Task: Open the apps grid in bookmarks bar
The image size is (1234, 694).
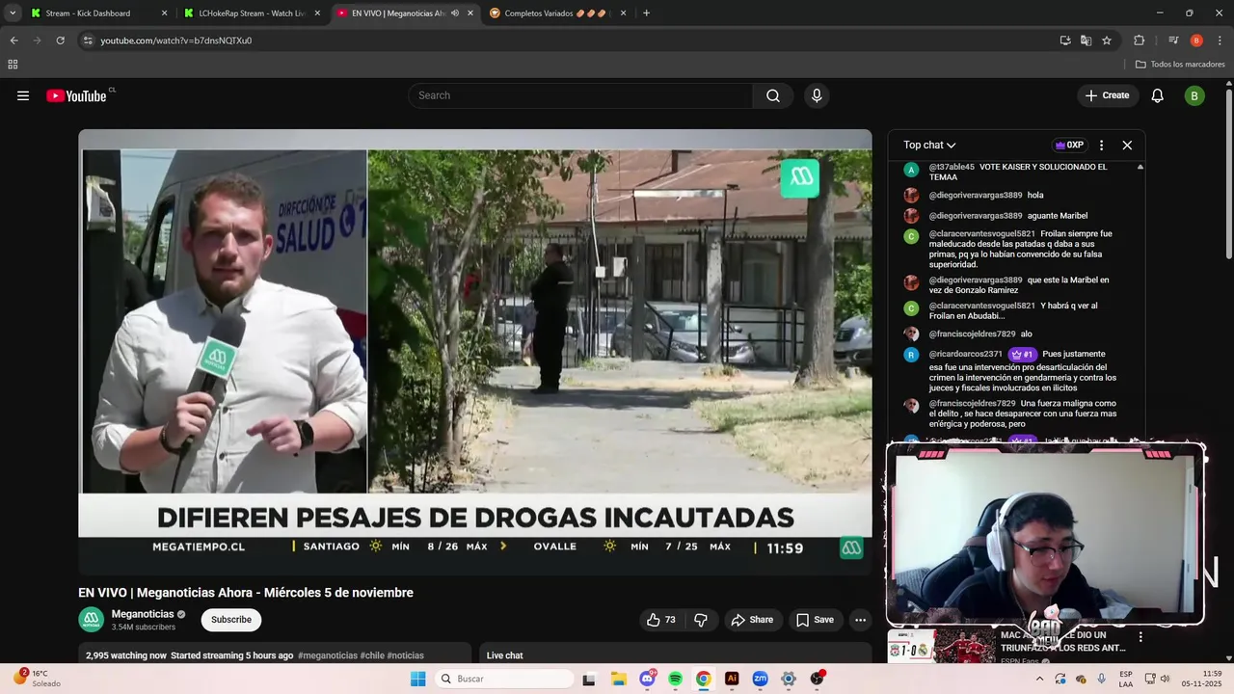Action: tap(13, 65)
